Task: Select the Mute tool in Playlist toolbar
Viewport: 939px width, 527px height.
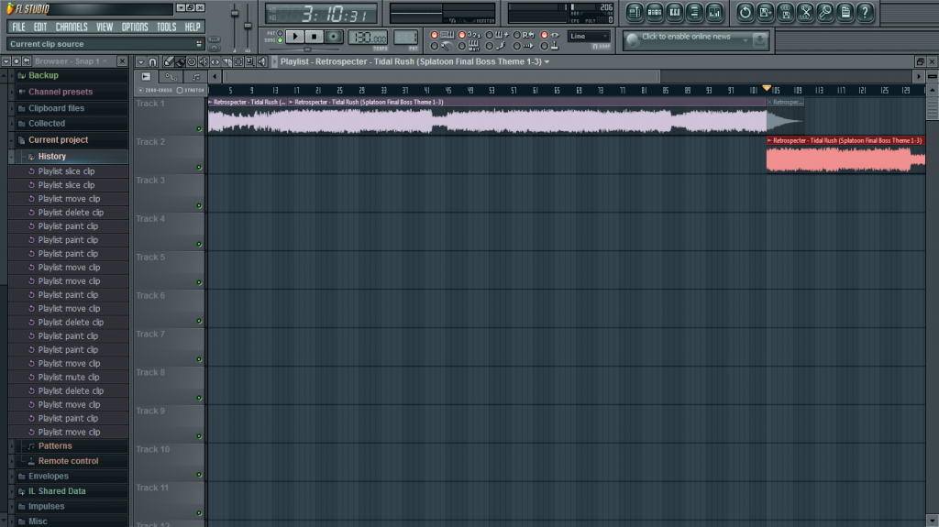Action: coord(204,61)
